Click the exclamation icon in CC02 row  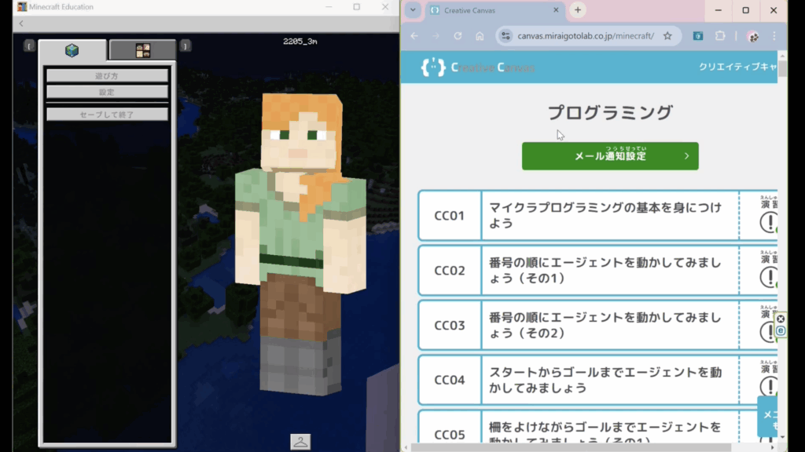pyautogui.click(x=769, y=278)
